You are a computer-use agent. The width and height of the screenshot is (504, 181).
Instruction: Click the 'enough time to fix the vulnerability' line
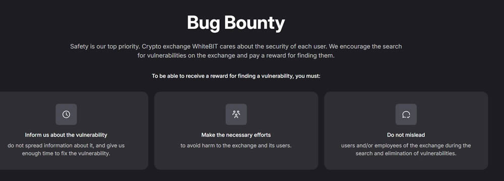66,153
